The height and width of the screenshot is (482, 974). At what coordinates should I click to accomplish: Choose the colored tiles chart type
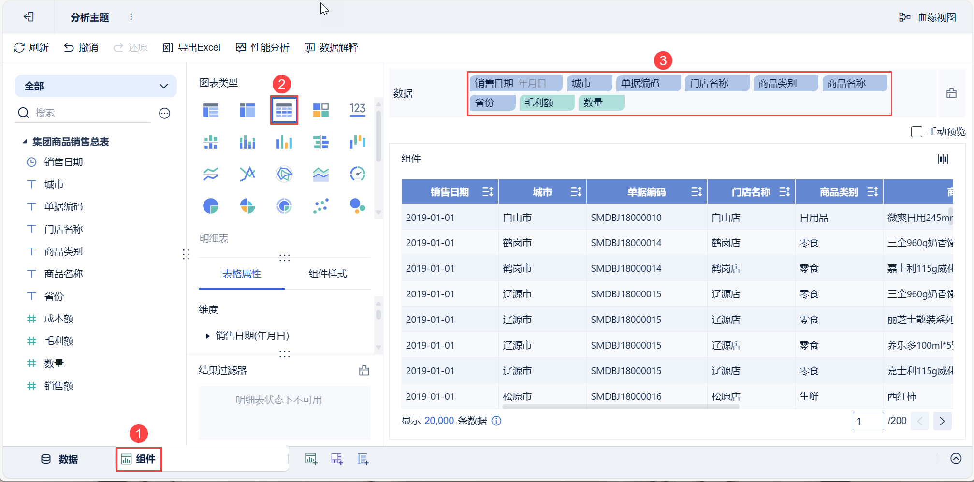coord(321,110)
